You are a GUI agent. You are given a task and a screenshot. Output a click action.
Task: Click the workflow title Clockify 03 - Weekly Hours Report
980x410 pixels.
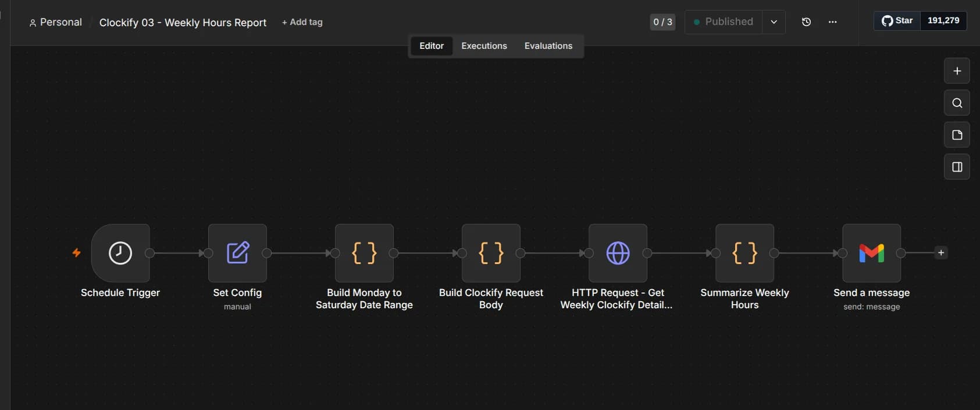tap(183, 23)
